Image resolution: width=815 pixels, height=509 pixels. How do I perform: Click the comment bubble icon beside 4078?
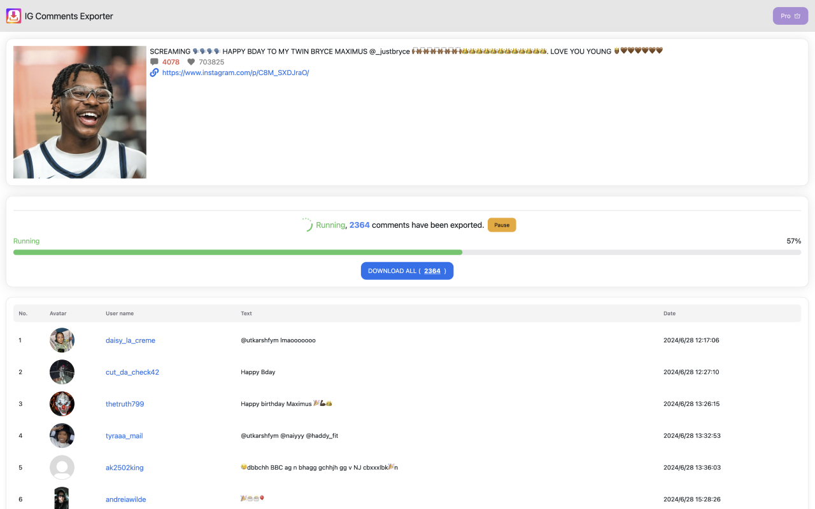coord(154,62)
